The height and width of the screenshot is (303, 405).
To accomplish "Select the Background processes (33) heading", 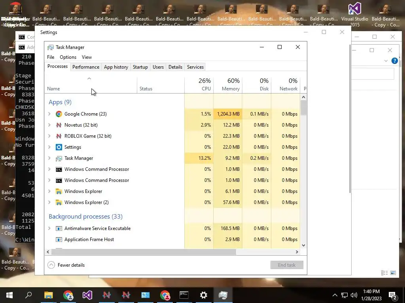I will pyautogui.click(x=86, y=217).
